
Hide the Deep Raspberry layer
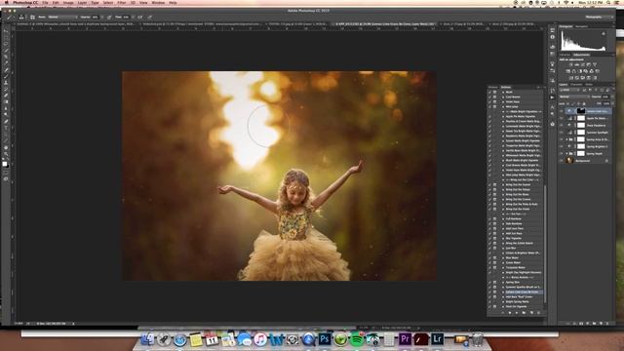pos(562,125)
